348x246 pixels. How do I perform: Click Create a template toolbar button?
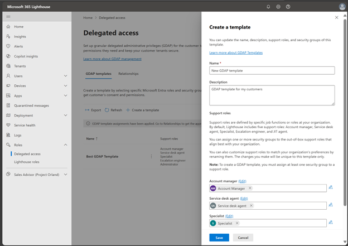pos(142,110)
